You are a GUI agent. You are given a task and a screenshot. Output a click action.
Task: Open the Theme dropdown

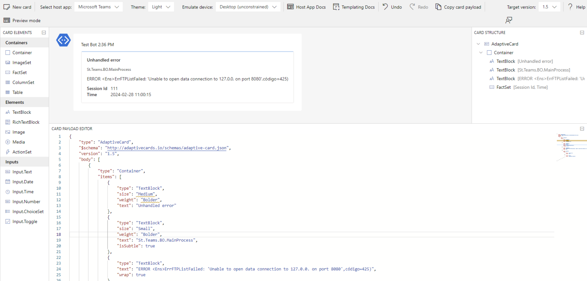pos(161,7)
